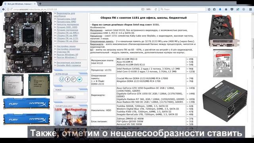This screenshot has width=254, height=143.
Task: Open the zoom level indicator in address bar
Action: (148, 10)
